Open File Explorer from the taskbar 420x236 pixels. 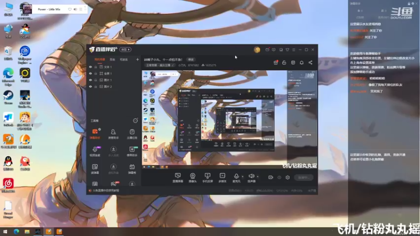[27, 232]
